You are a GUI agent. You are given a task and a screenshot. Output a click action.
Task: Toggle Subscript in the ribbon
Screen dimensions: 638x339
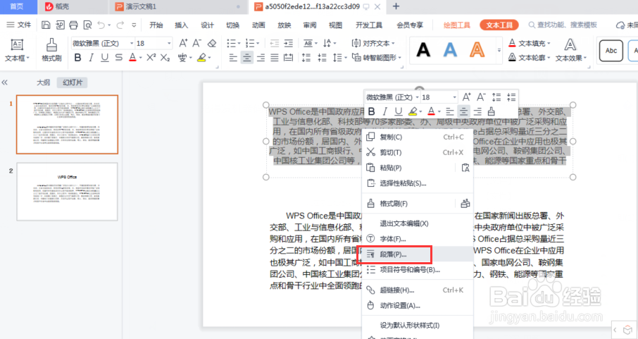tap(165, 58)
